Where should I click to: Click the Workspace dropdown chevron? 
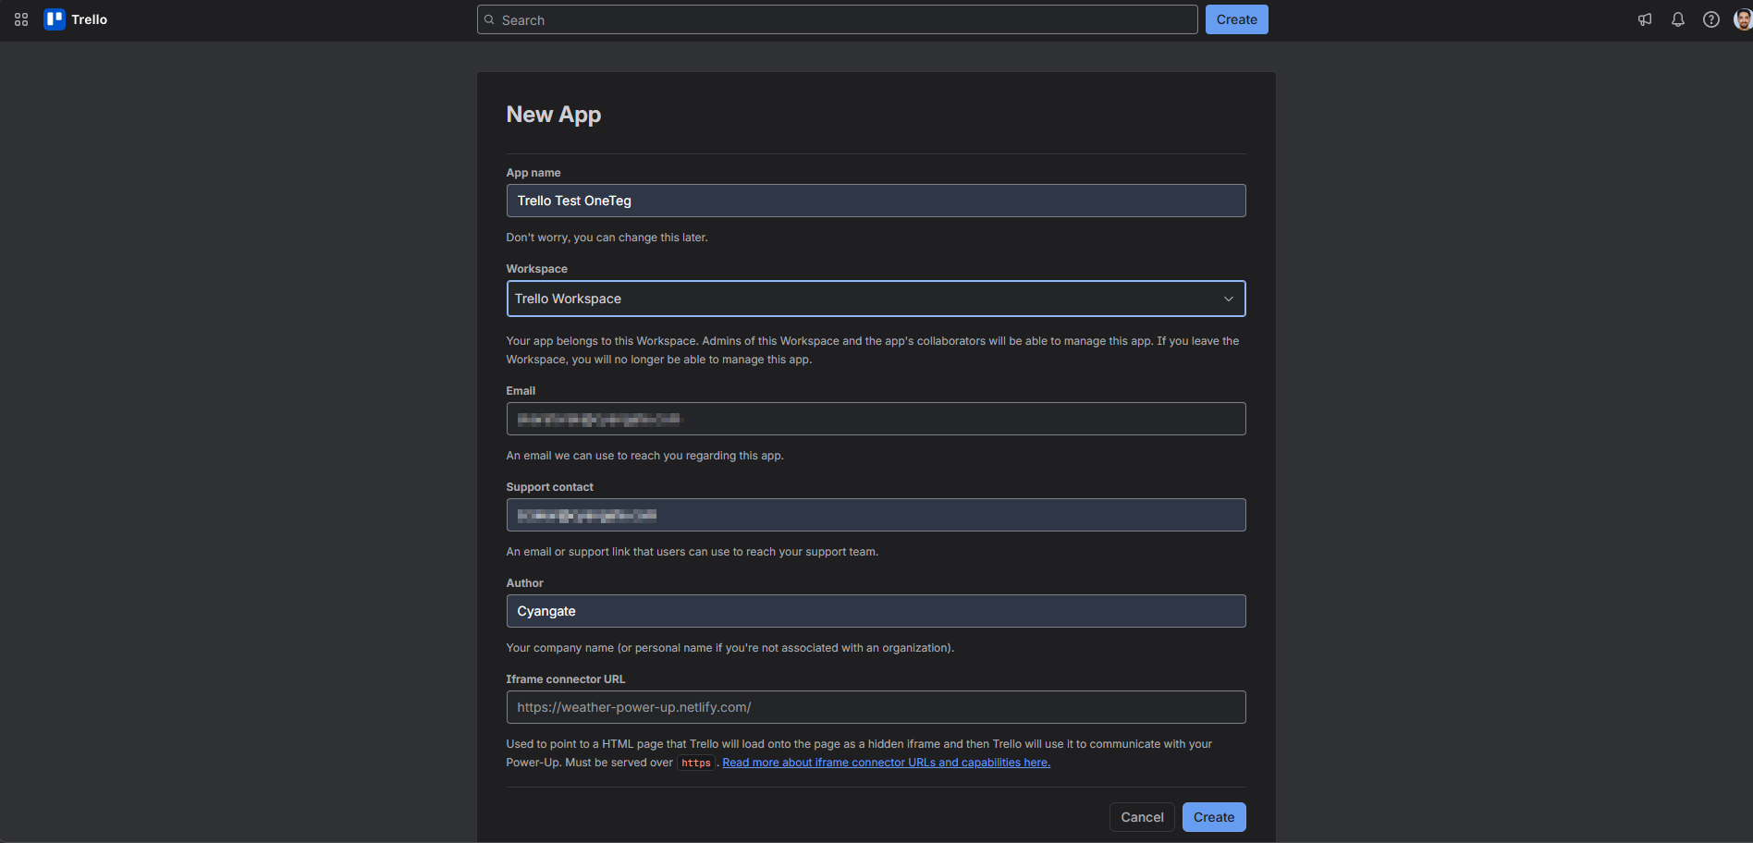click(x=1229, y=299)
